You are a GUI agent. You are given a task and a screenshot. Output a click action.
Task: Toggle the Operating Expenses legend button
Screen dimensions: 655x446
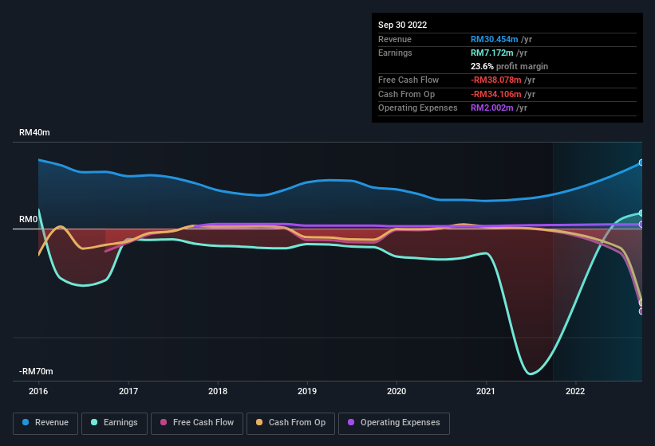coord(394,423)
